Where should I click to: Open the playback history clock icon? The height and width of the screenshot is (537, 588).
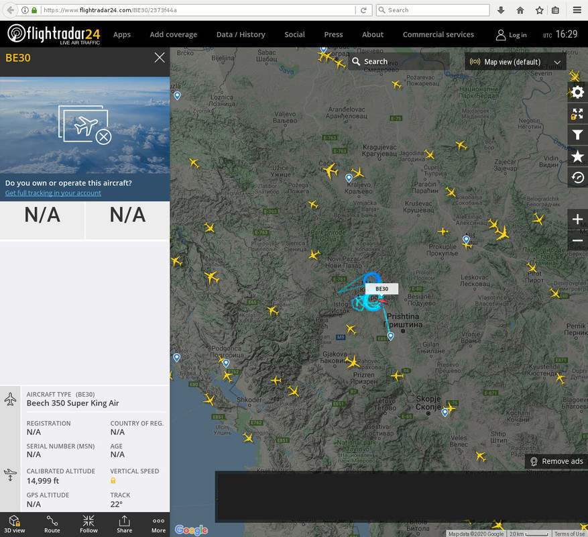point(577,177)
